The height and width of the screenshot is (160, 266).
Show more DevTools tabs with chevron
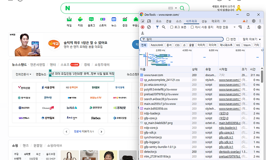224,21
